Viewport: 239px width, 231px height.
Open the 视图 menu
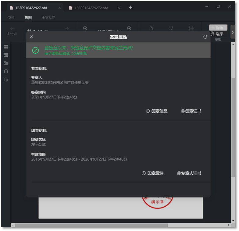(x=28, y=18)
